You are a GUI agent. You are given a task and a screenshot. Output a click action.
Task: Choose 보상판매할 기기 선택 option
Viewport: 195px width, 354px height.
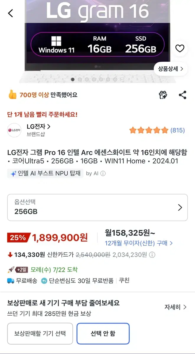coord(40,334)
